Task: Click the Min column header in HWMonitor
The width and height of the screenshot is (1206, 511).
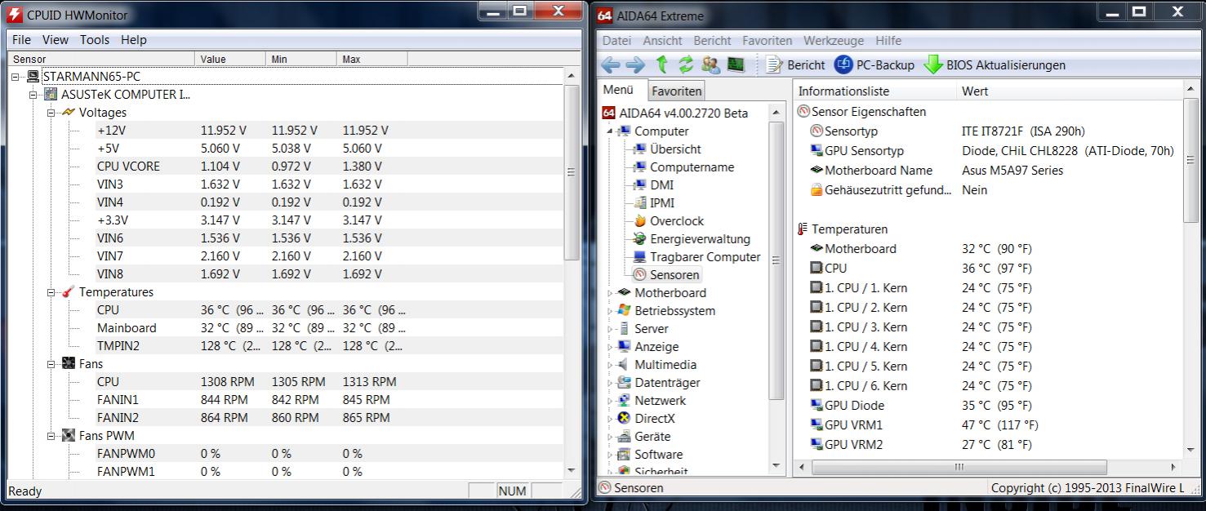Action: [x=300, y=59]
